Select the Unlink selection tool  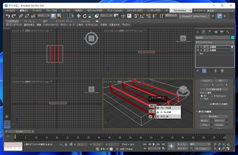coord(27,16)
